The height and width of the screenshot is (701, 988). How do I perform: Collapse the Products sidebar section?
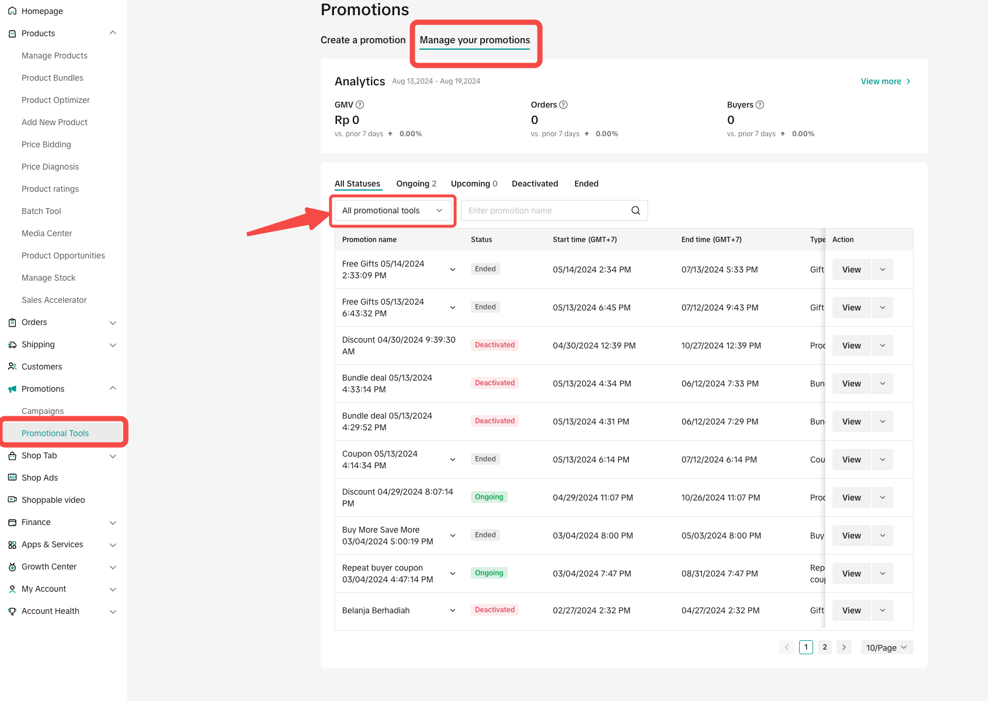pyautogui.click(x=113, y=33)
